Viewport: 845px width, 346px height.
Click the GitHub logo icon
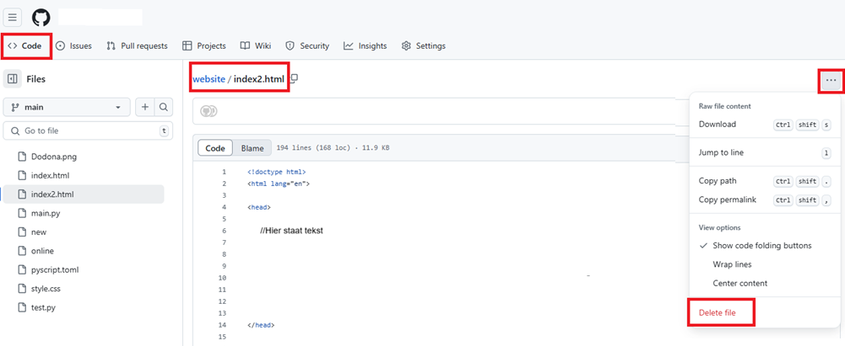click(x=41, y=18)
